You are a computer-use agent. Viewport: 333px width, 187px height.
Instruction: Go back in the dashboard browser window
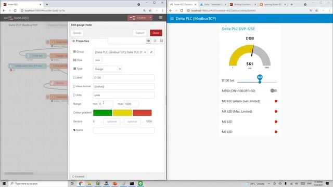(x=171, y=10)
